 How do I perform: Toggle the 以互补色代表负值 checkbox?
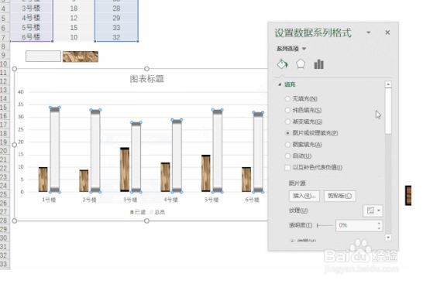click(287, 168)
